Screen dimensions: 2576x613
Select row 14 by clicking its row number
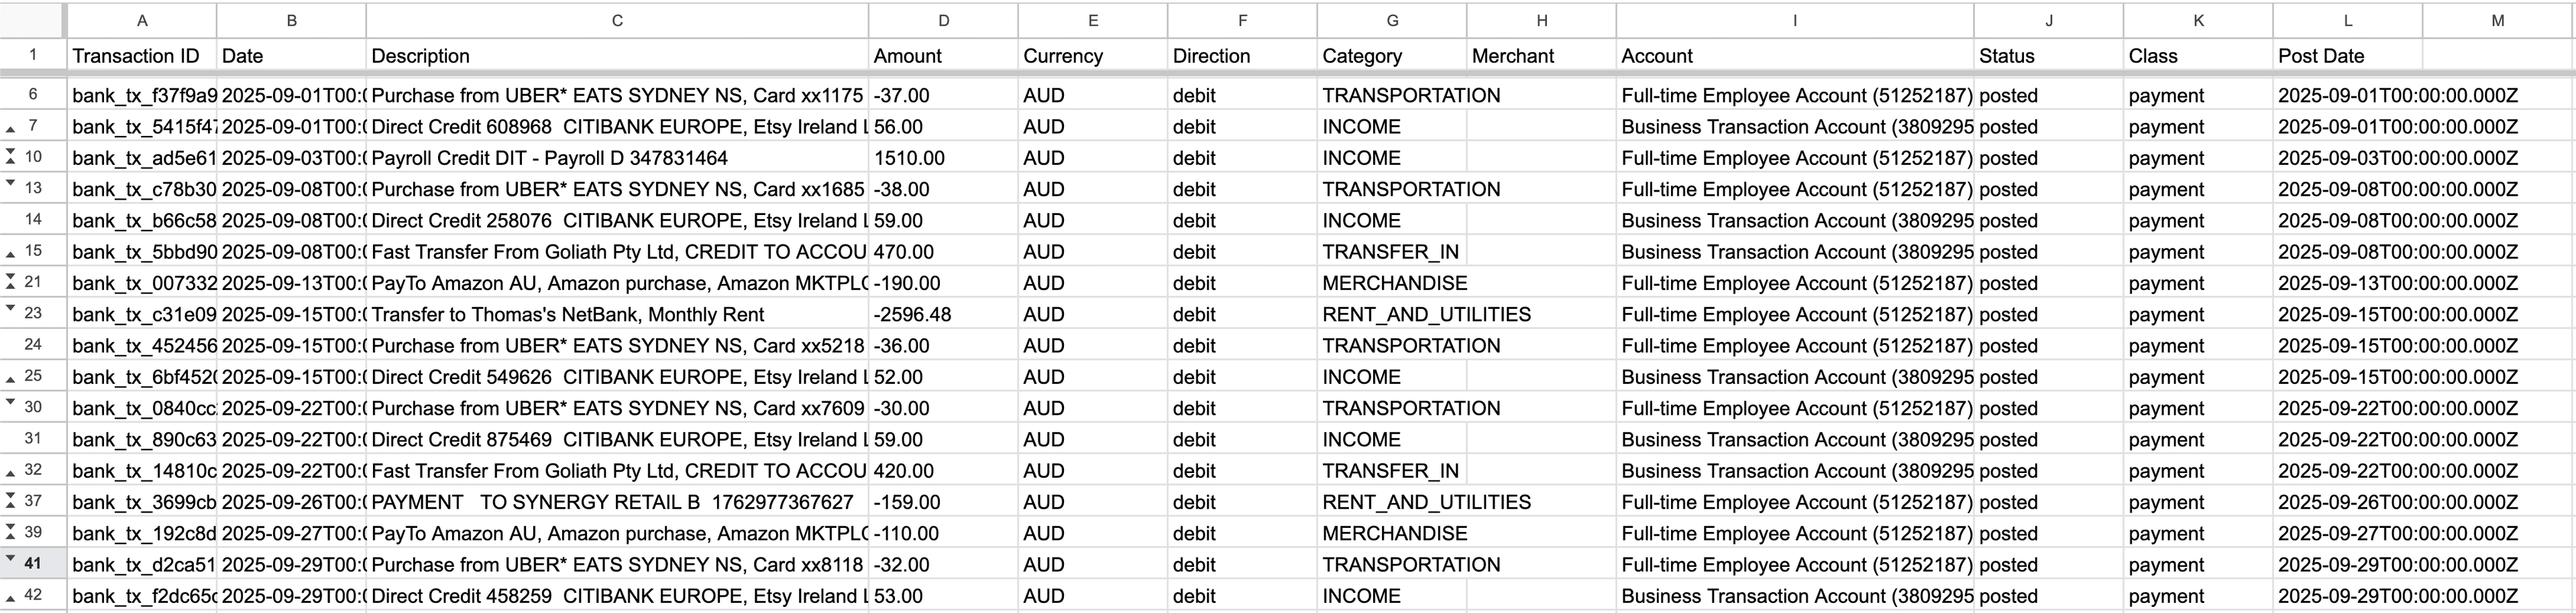33,220
